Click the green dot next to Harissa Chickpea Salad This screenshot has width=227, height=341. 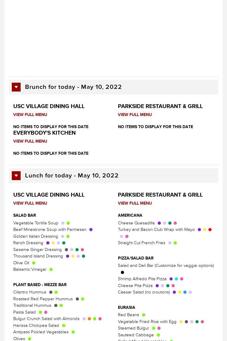pos(64,326)
